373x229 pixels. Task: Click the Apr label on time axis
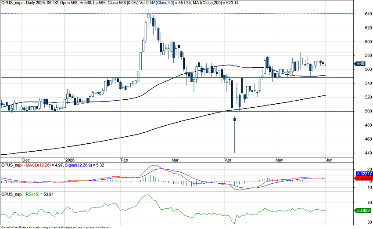point(228,160)
